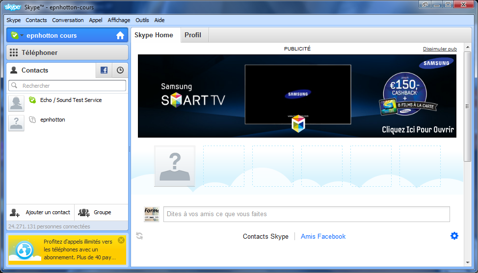478x273 pixels.
Task: Open the Appel menu
Action: (96, 20)
